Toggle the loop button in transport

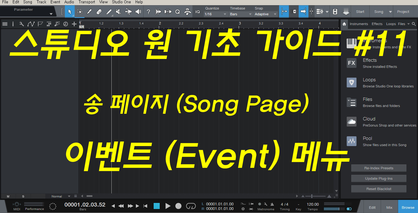191,206
